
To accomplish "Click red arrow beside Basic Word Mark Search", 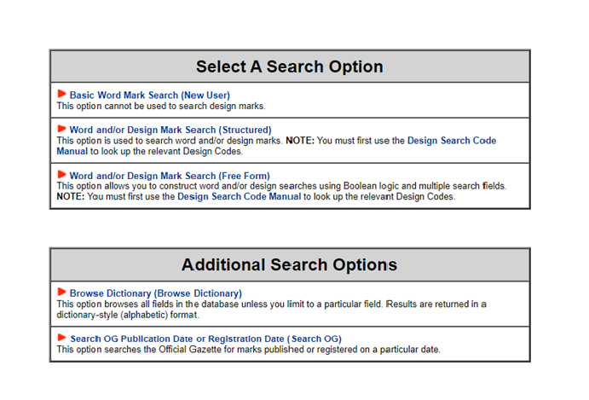I will [x=62, y=94].
